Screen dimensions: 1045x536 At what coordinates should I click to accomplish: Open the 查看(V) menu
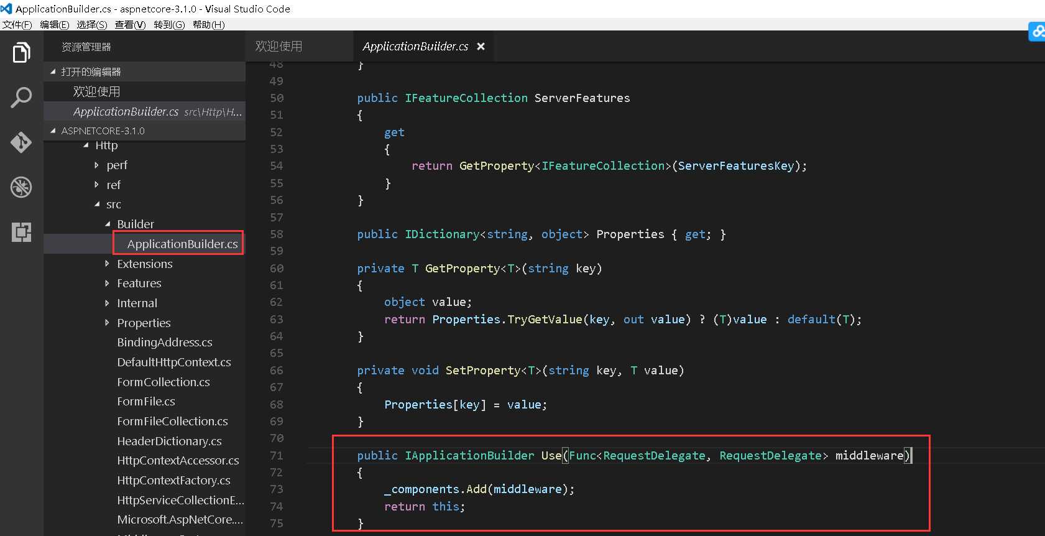pos(130,25)
